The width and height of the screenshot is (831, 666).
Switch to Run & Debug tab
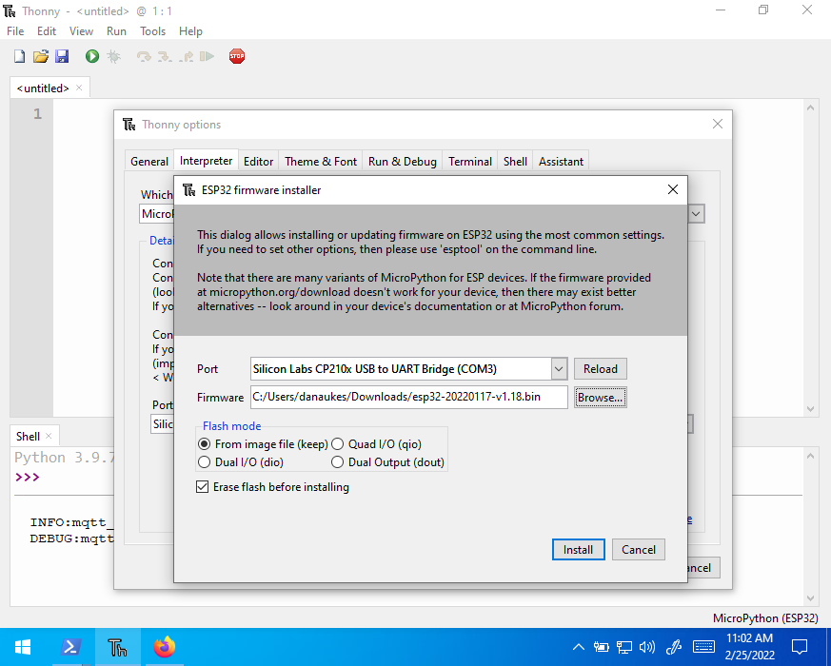pos(403,161)
